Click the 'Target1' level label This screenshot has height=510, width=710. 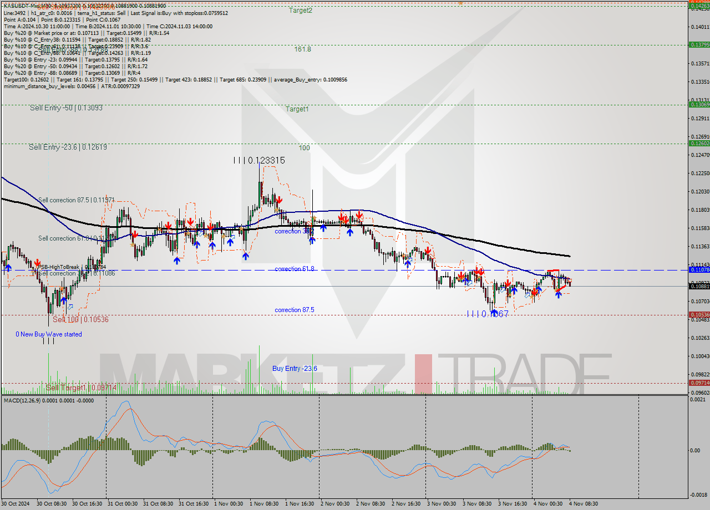point(297,109)
